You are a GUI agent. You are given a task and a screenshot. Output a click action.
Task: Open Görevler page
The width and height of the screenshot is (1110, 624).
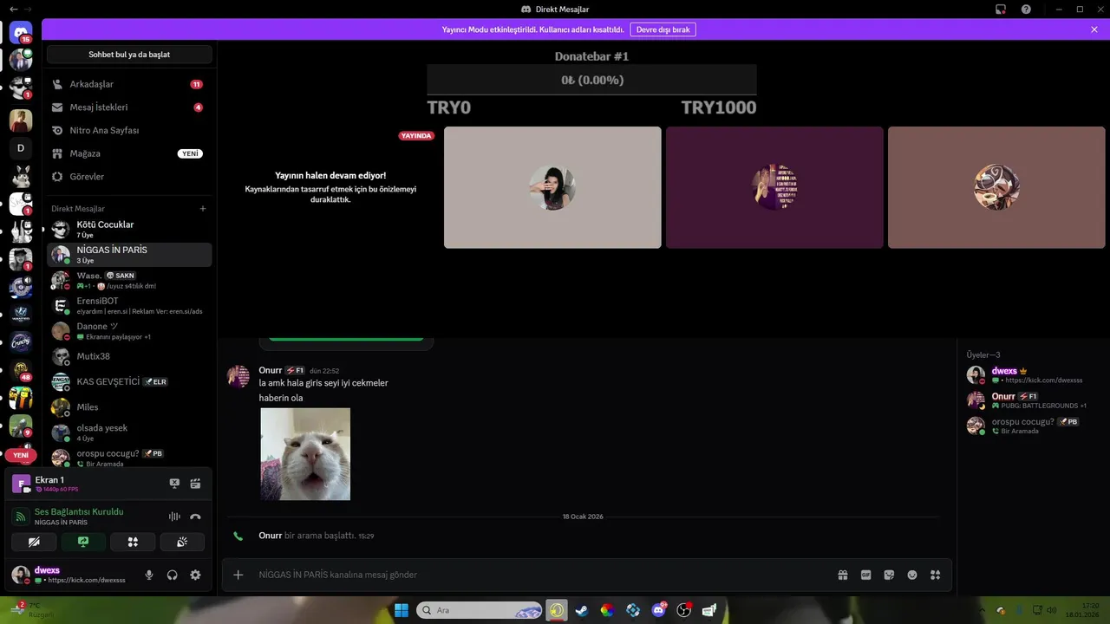coord(128,176)
